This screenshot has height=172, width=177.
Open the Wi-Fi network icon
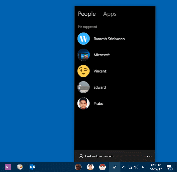tap(130, 167)
